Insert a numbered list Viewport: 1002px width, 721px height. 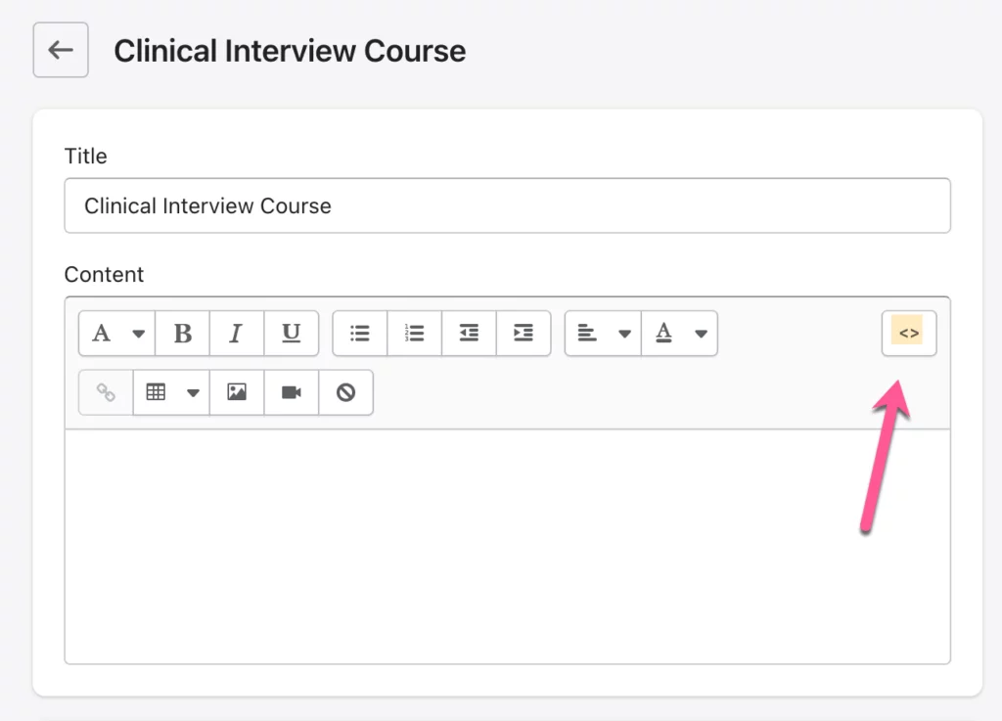[x=415, y=333]
